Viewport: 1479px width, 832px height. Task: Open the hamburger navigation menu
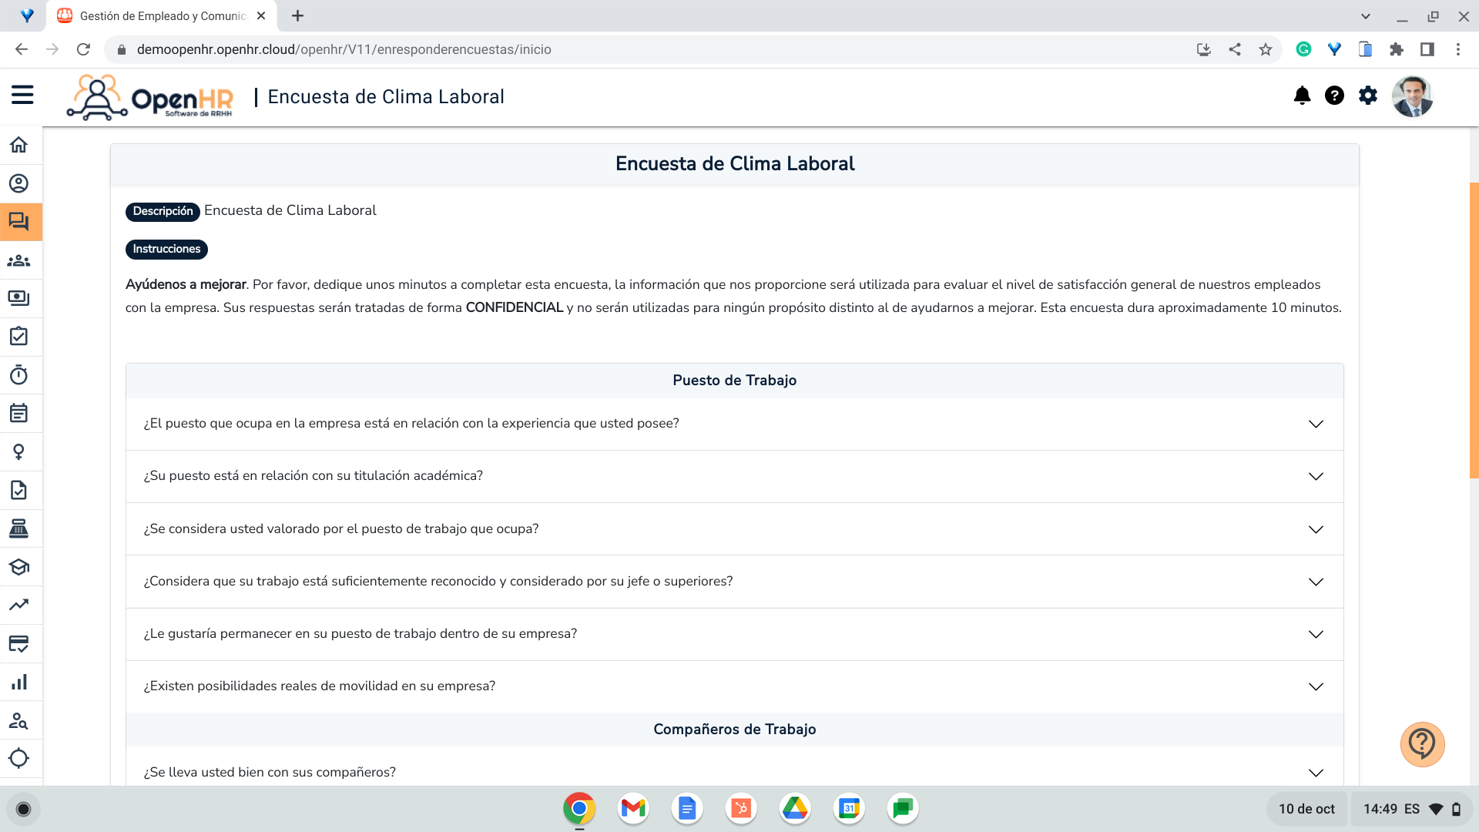click(x=22, y=95)
